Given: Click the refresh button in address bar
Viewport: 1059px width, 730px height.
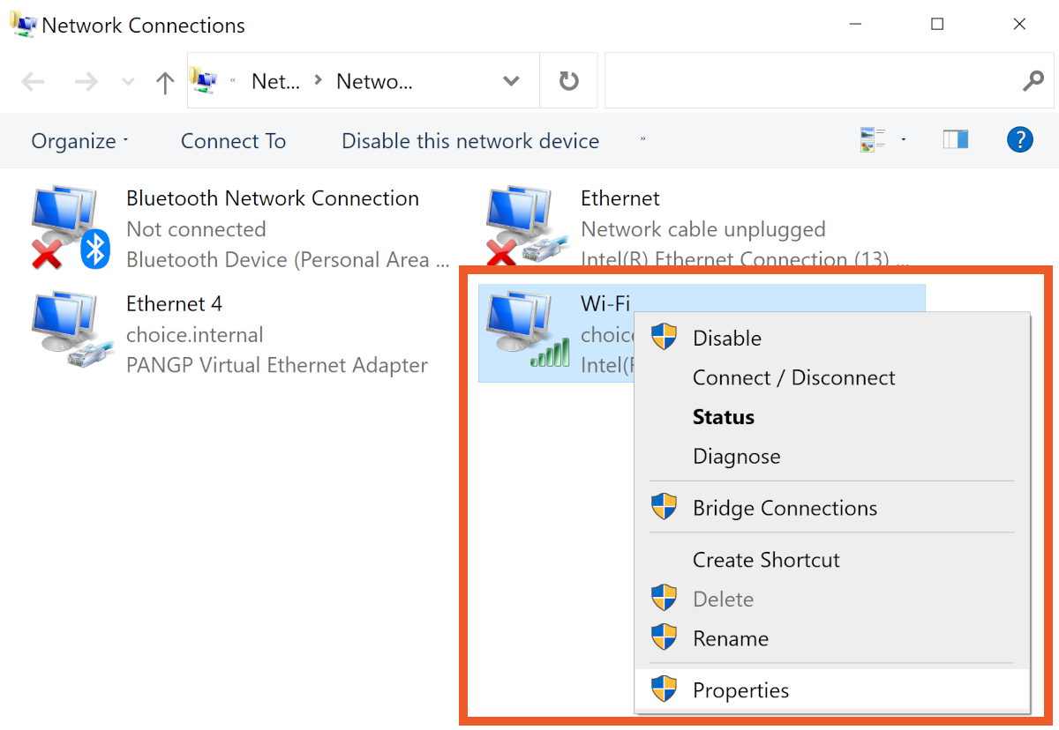Looking at the screenshot, I should coord(569,82).
